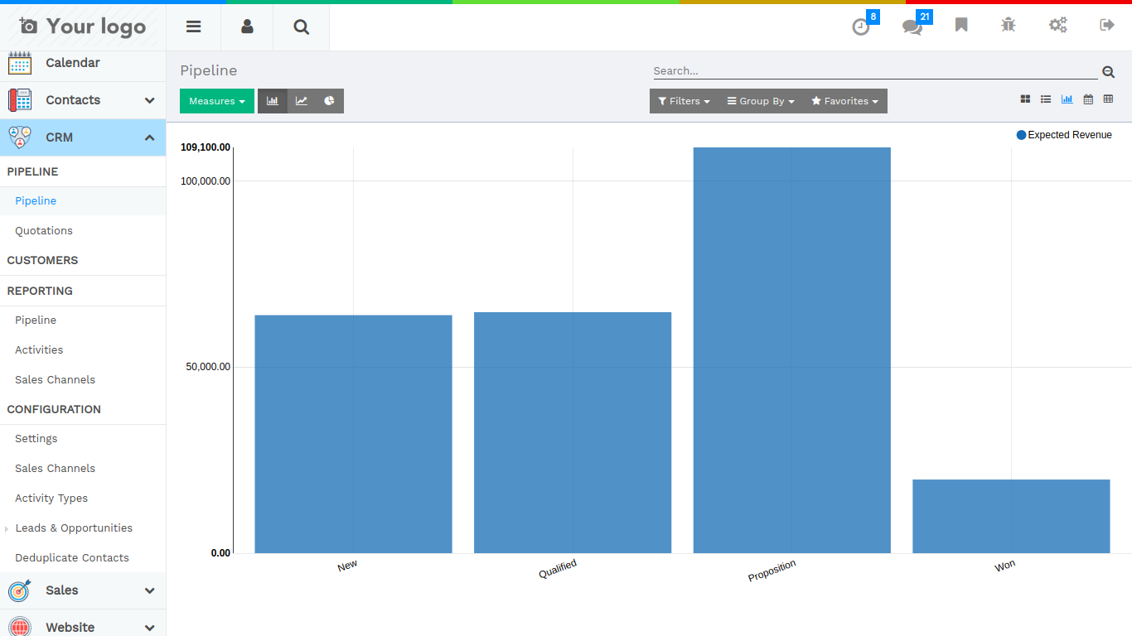This screenshot has height=636, width=1132.
Task: Open the Favorites dropdown
Action: tap(845, 101)
